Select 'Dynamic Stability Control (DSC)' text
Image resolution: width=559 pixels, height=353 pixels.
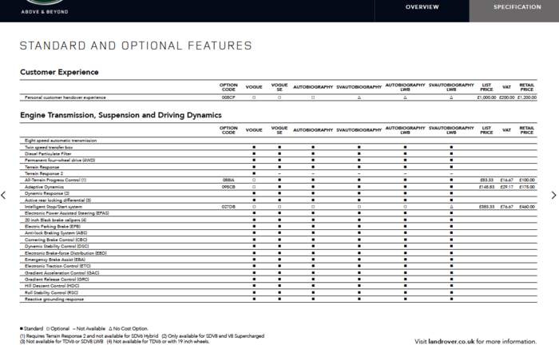pos(57,247)
